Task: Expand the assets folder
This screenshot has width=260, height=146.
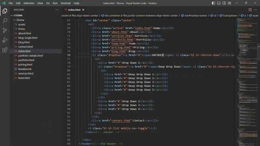Action: [22, 24]
